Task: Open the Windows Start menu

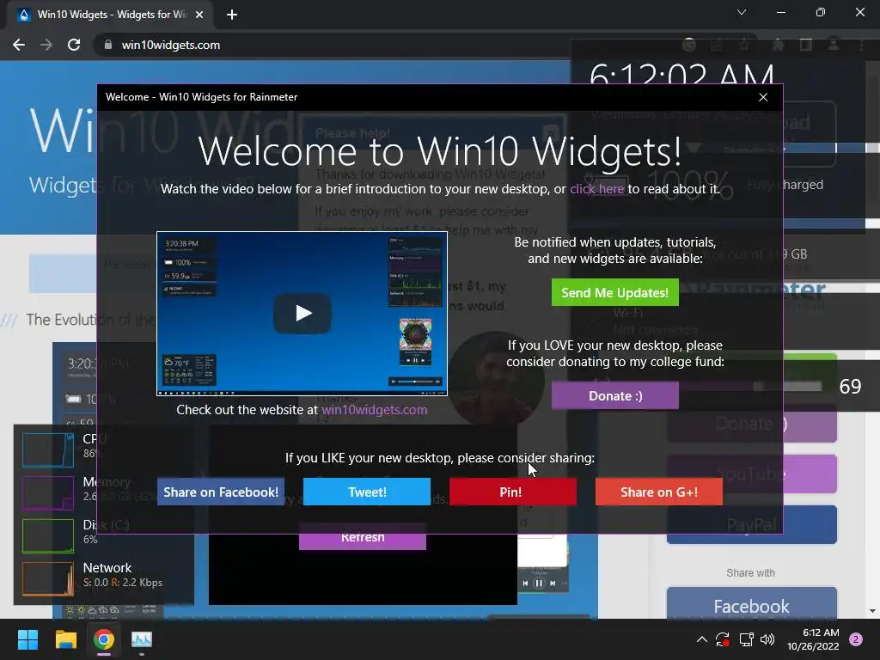Action: click(x=27, y=639)
